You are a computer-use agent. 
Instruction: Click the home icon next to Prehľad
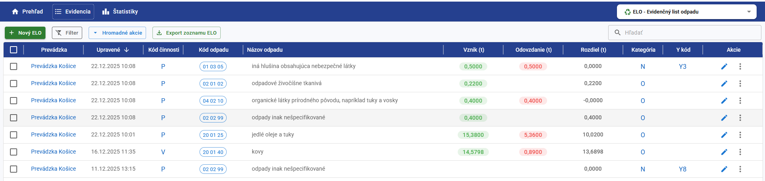point(15,12)
